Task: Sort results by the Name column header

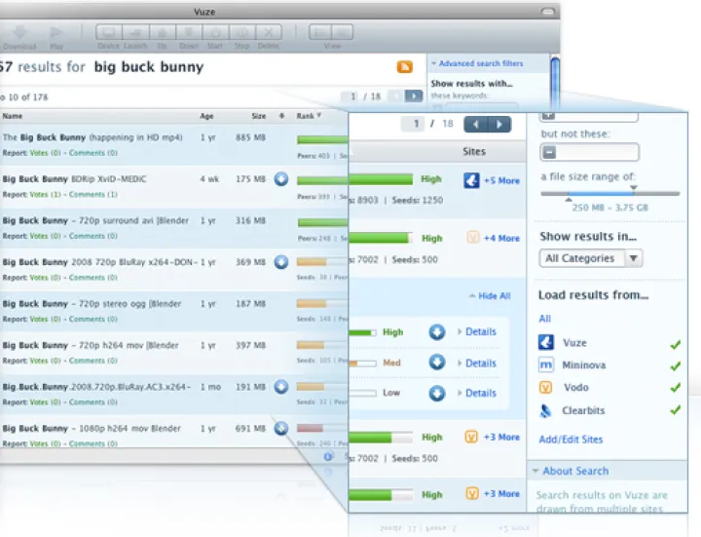Action: (13, 116)
